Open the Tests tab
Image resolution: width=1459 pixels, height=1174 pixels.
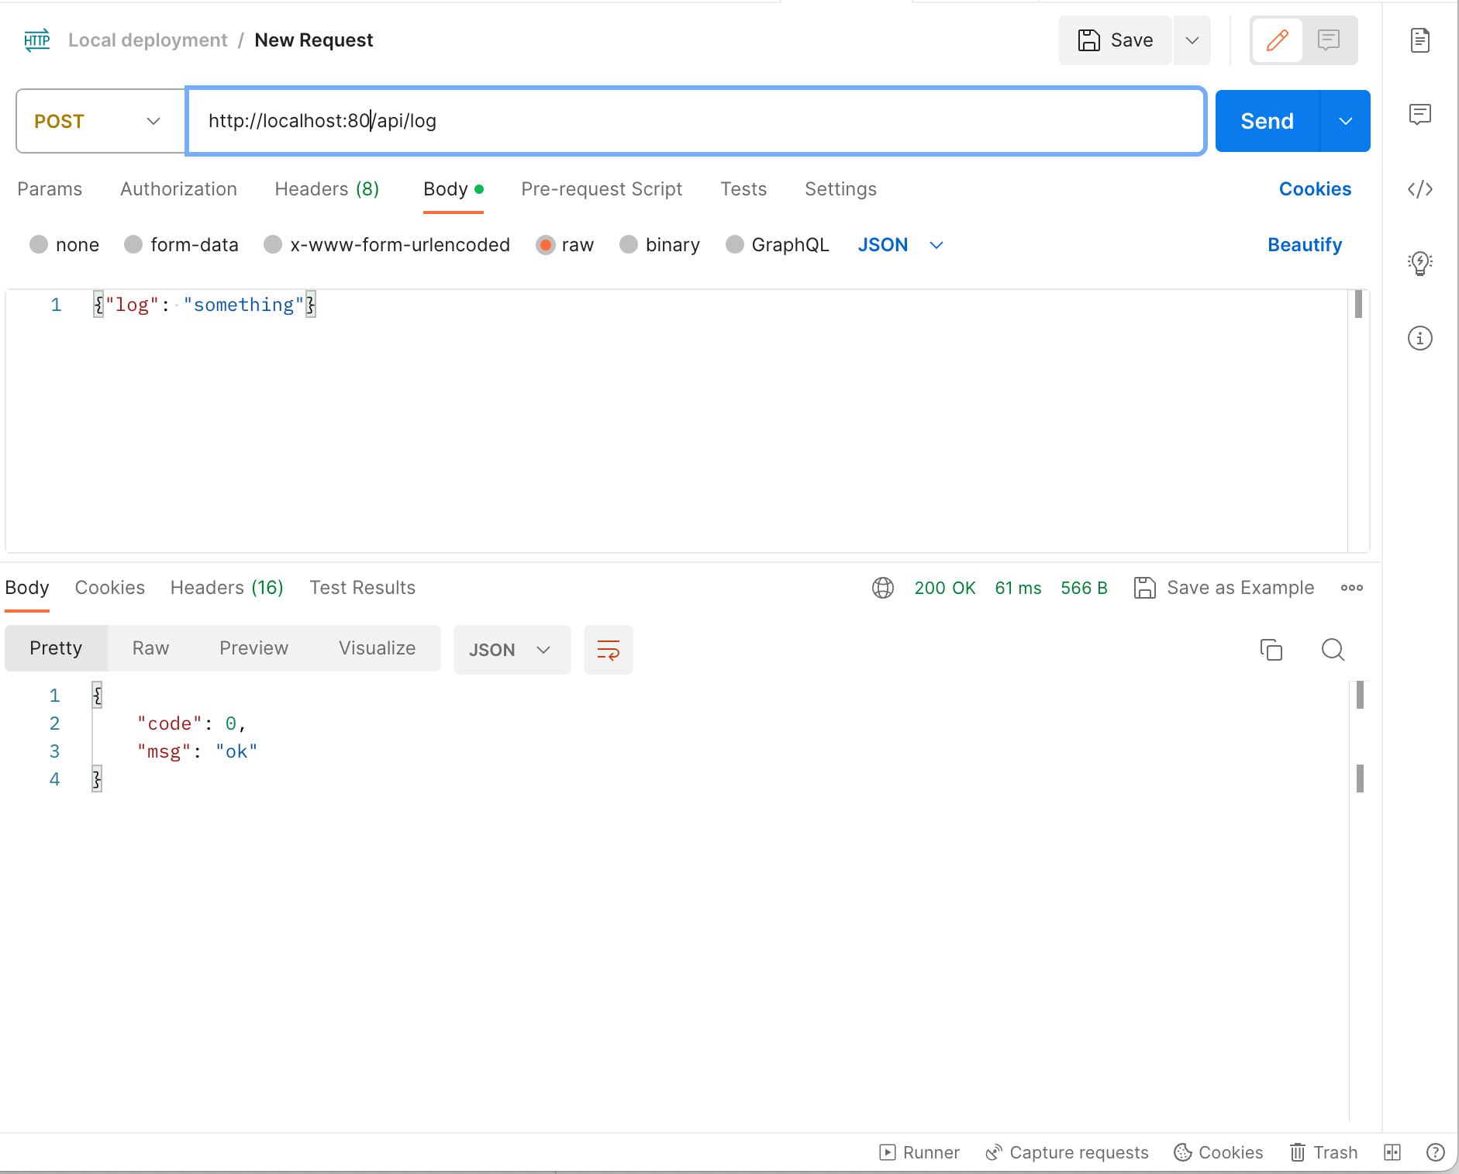coord(743,189)
